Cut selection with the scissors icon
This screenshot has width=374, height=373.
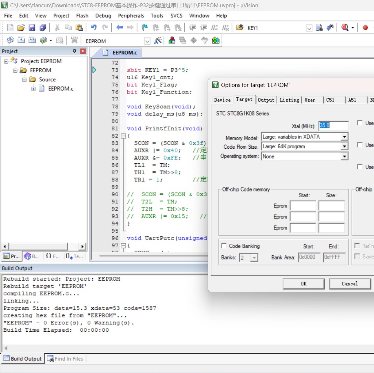(57, 27)
